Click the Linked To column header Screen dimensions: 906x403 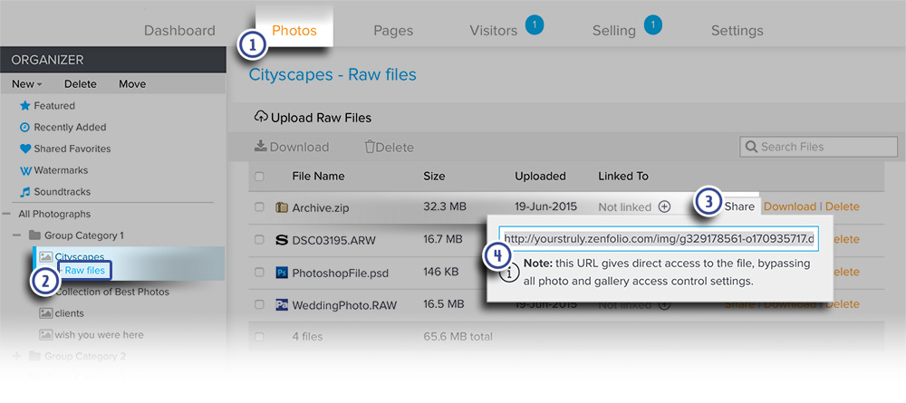pyautogui.click(x=623, y=176)
